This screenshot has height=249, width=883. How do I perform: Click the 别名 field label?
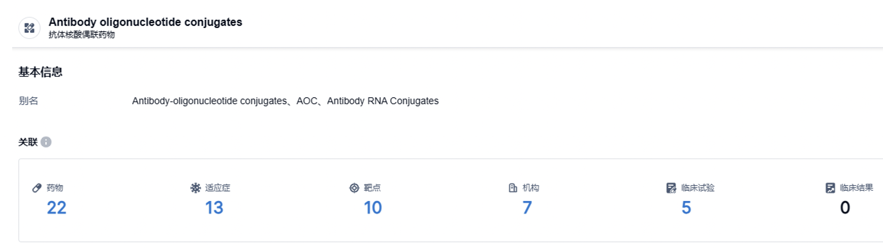click(28, 101)
